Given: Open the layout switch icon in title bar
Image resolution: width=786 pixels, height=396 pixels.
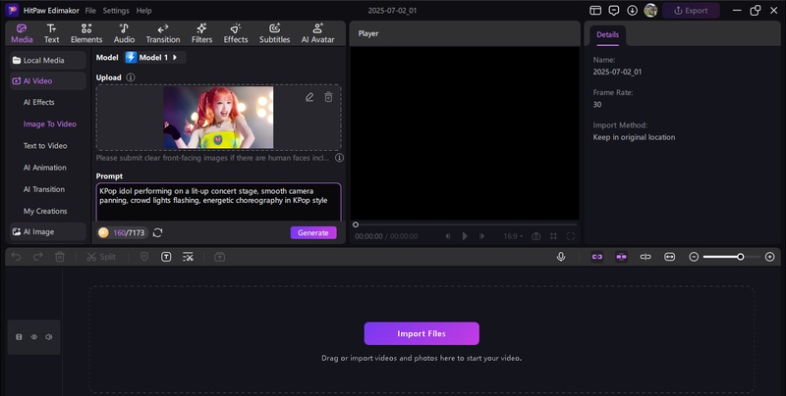Looking at the screenshot, I should (x=595, y=11).
